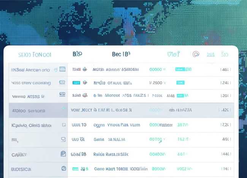Click the reddish icon in the third table row
Viewport: 247px width, 178px height.
point(85,95)
